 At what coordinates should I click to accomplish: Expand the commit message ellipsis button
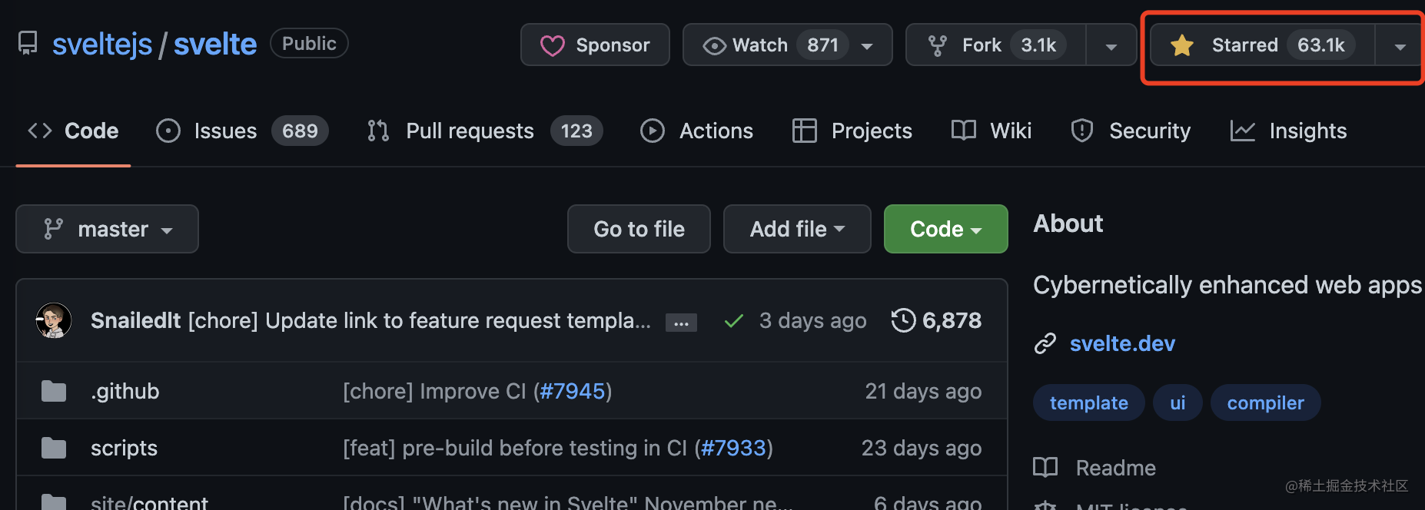(681, 323)
